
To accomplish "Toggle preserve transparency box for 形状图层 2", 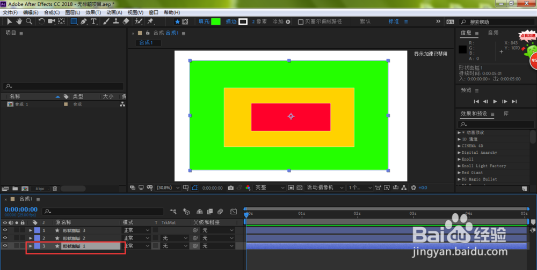I will coord(156,238).
